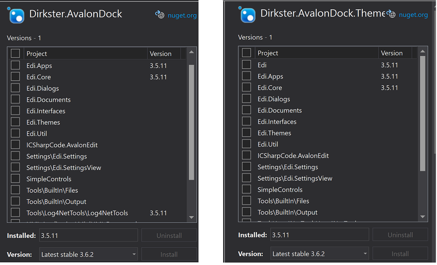This screenshot has width=437, height=265.
Task: Check Tools\BuiltIn\Output project in right panel
Action: (246, 212)
